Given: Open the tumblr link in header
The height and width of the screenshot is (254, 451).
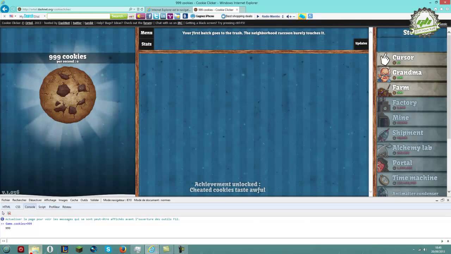Looking at the screenshot, I should point(89,23).
